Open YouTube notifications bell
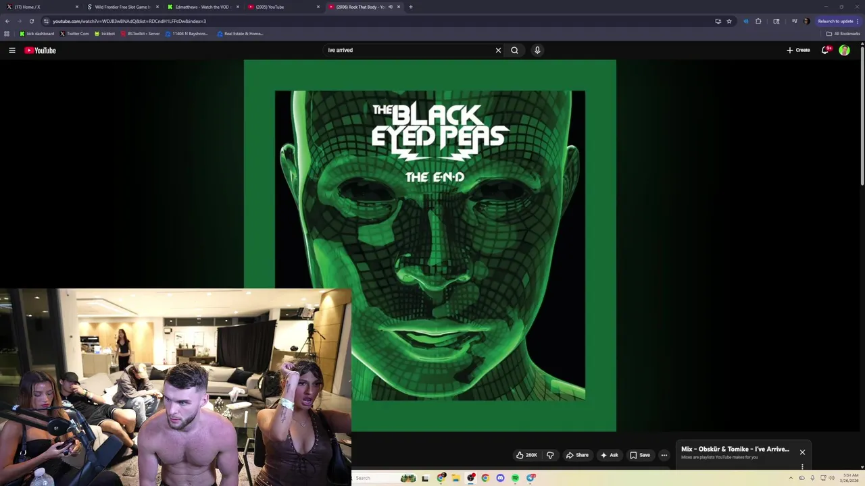Viewport: 865px width, 486px height. tap(825, 50)
